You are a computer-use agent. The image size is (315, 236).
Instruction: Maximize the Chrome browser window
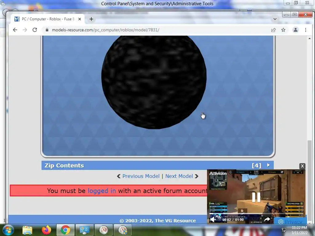coord(294,15)
